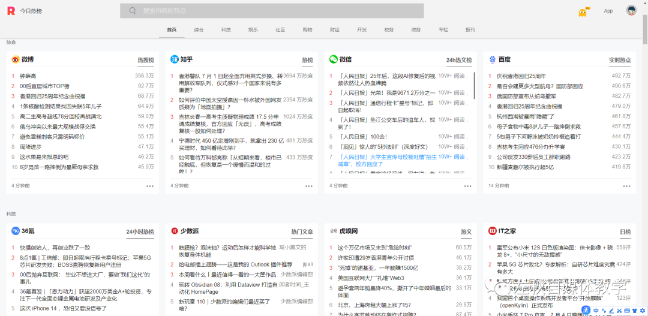
Task: Click the 36氪 24小时热榜 label
Action: (x=140, y=231)
